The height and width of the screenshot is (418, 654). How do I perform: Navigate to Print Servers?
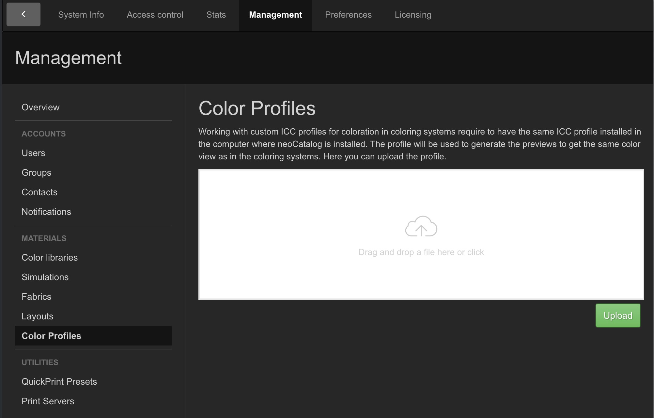pos(48,401)
